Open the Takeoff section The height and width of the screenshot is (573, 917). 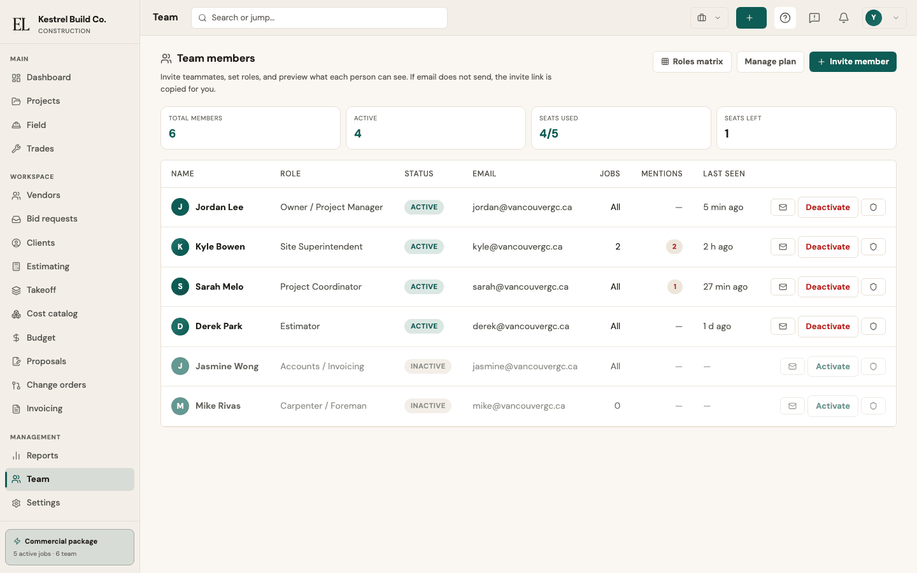[x=69, y=290]
